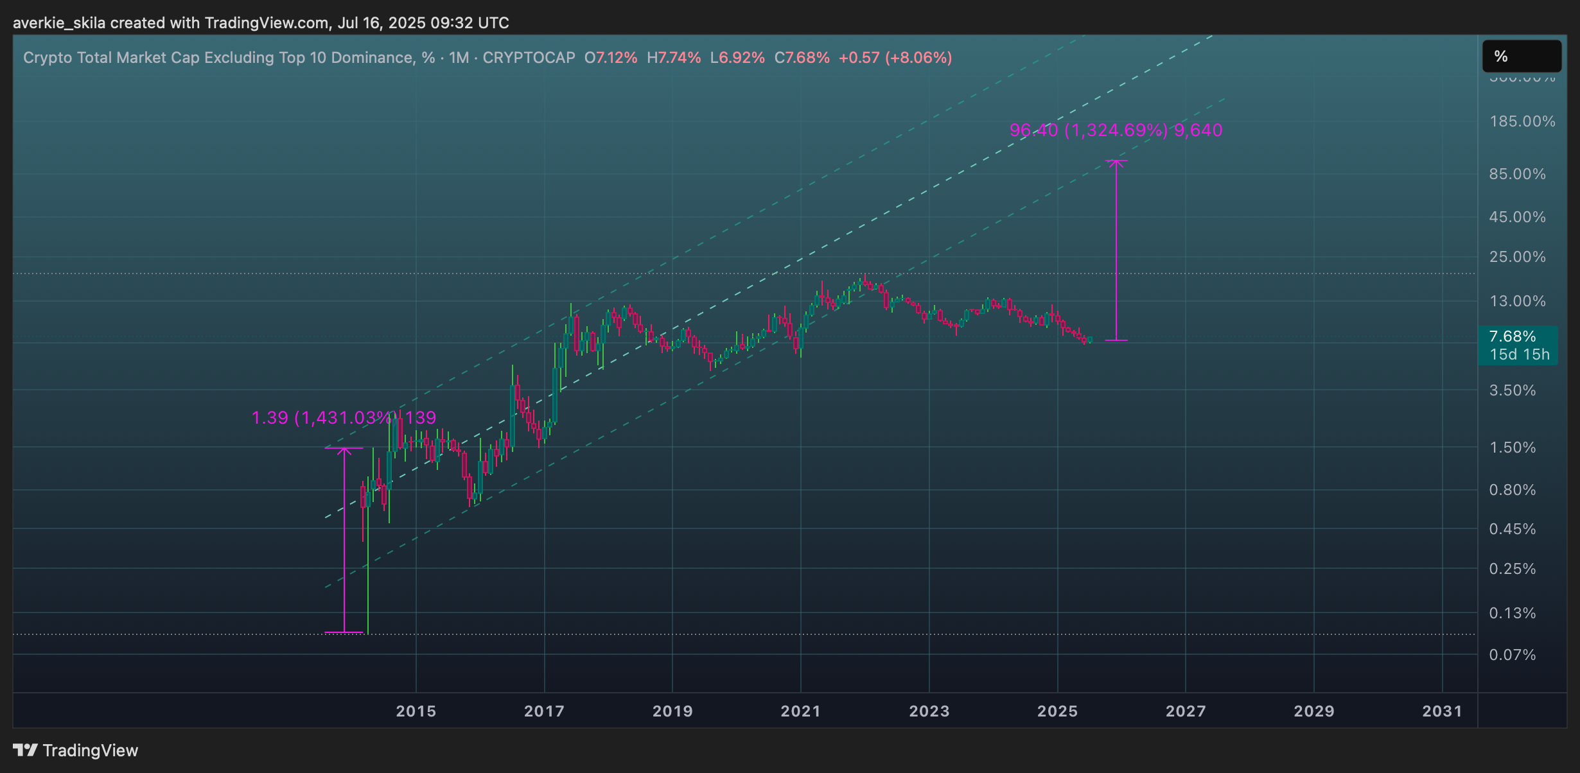Click the current price label 7.68%
The height and width of the screenshot is (773, 1580).
(1512, 336)
